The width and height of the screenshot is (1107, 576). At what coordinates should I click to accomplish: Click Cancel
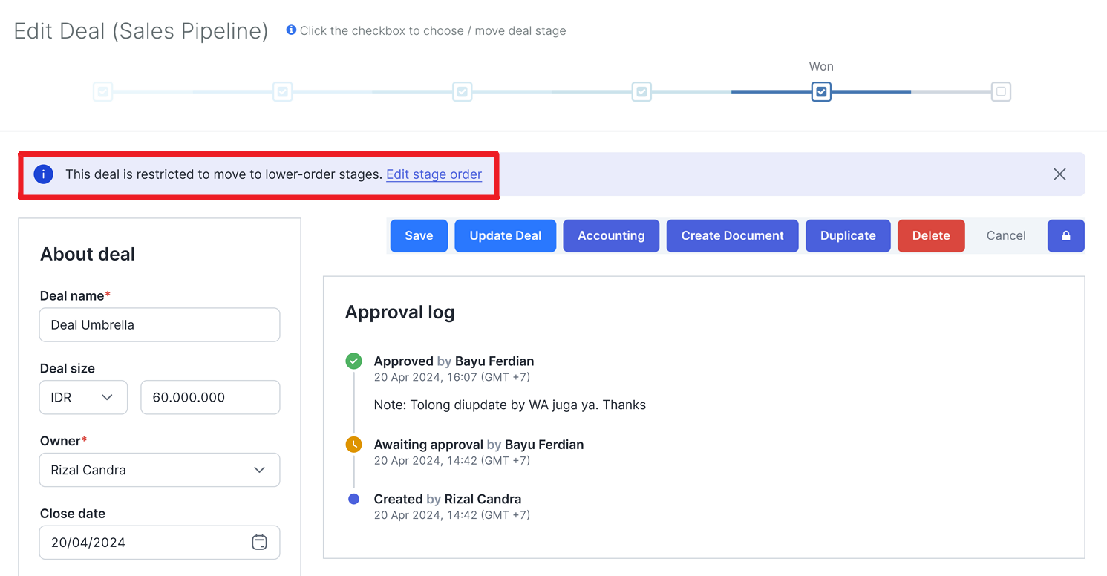(1006, 235)
